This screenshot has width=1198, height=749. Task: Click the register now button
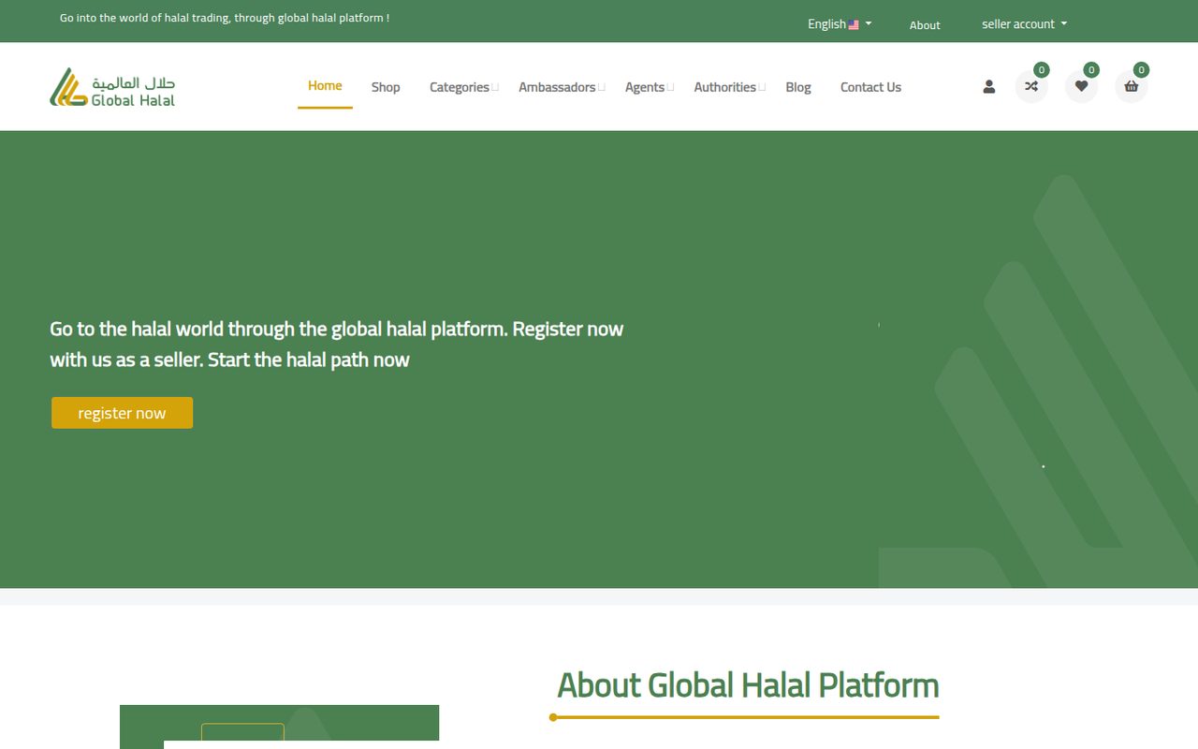coord(122,413)
